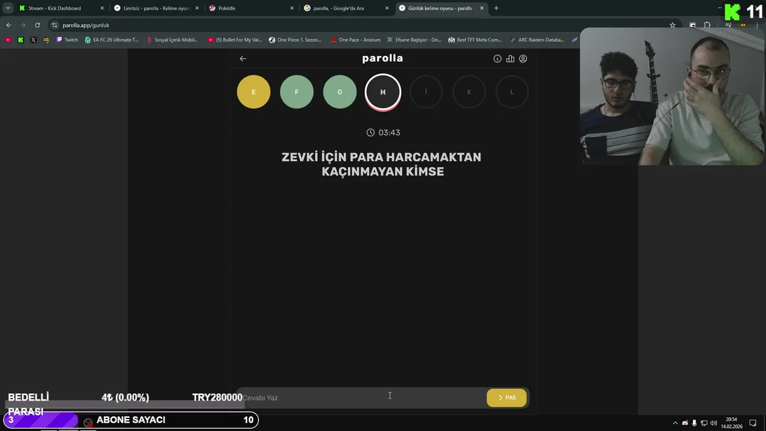Click the site info icon in address bar
This screenshot has height=431, width=766.
tap(54, 25)
